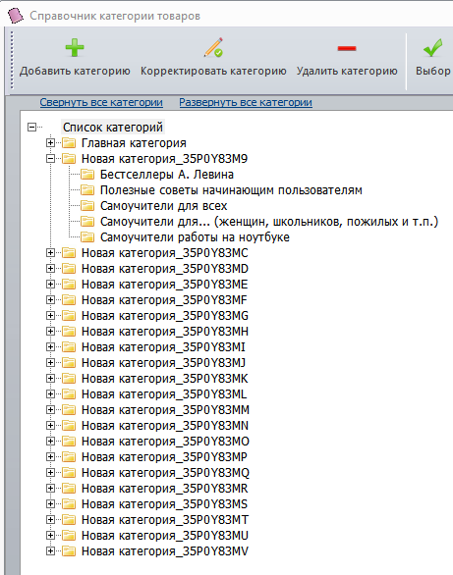This screenshot has width=453, height=575.
Task: Select Самоучители работы на ноутбуке item
Action: [x=195, y=237]
